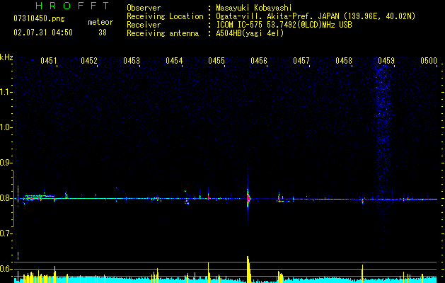Viewport: 445px width, 283px height.
Task: Click the Observer field label
Action: [144, 8]
